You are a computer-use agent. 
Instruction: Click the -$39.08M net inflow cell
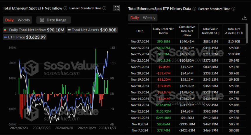pyautogui.click(x=163, y=86)
